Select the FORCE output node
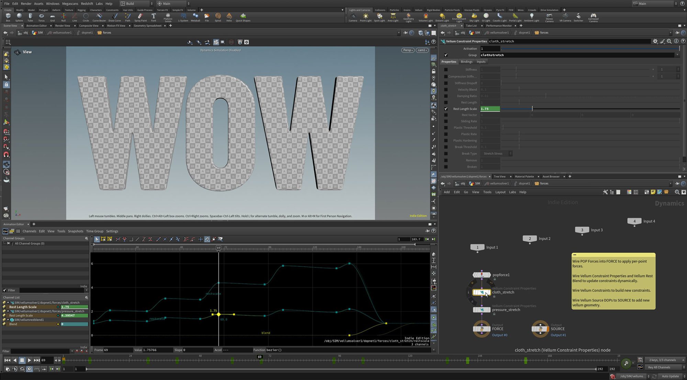The width and height of the screenshot is (687, 380). click(482, 329)
